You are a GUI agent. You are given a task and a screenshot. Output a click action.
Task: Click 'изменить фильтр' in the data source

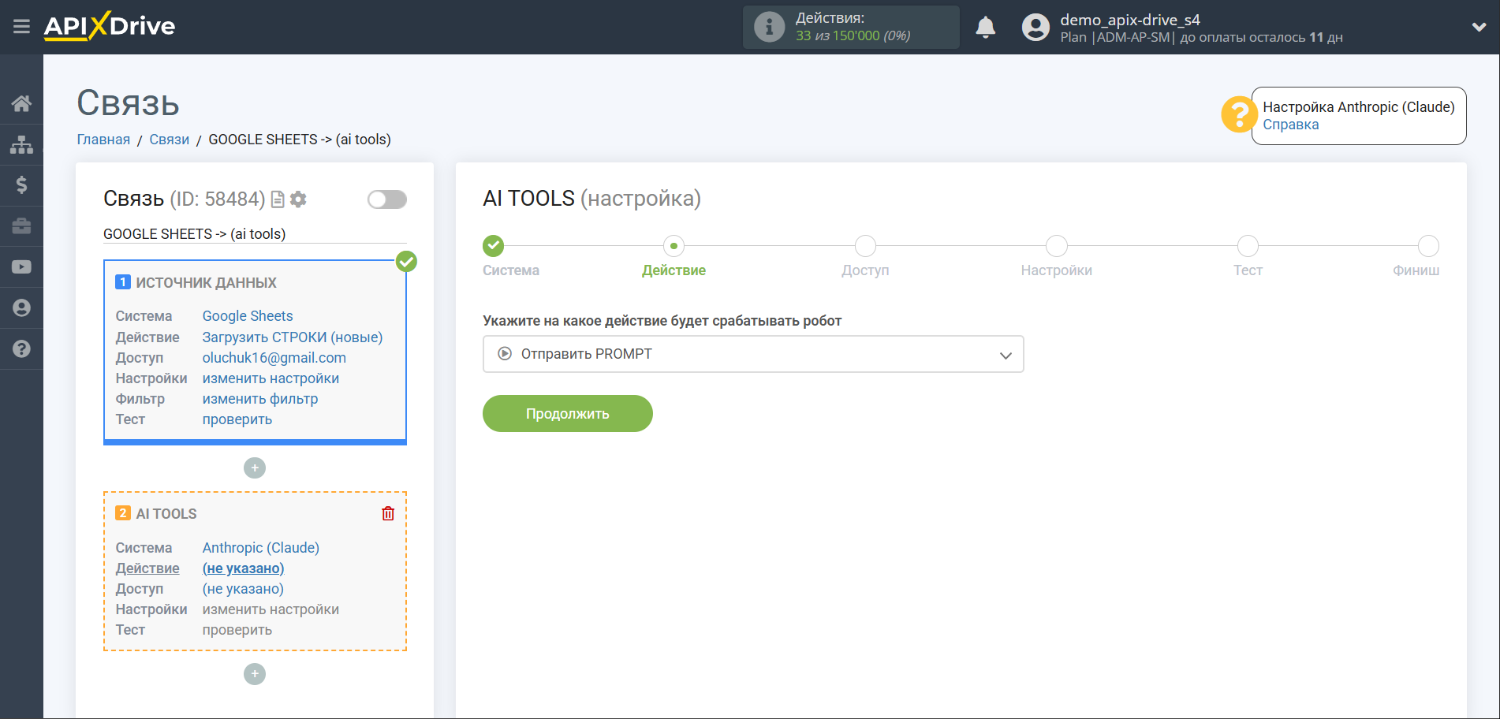pyautogui.click(x=259, y=399)
